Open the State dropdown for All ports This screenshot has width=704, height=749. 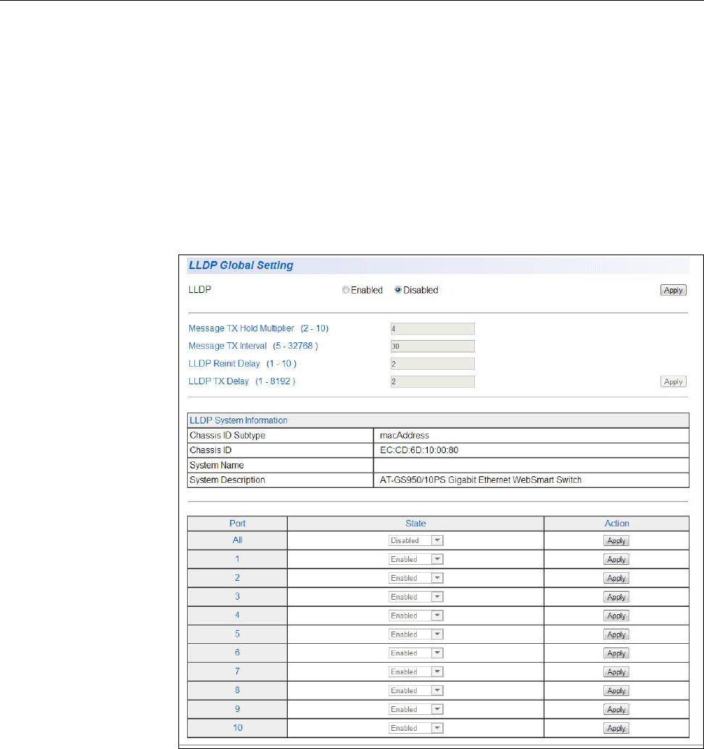coord(415,541)
